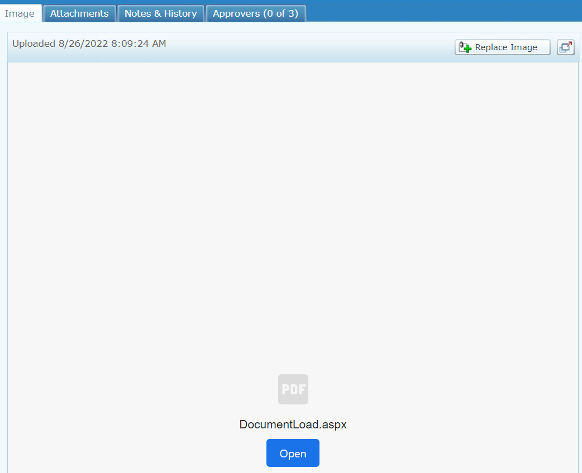This screenshot has height=473, width=582.
Task: Open the Notes & History tab
Action: tap(161, 13)
